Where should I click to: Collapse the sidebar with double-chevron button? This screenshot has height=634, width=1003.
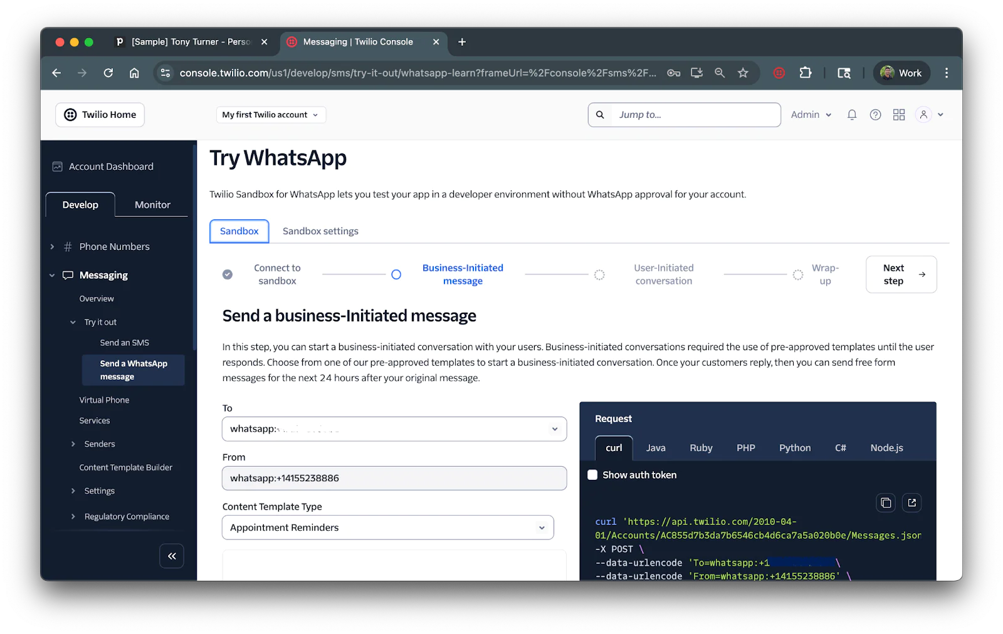point(172,556)
